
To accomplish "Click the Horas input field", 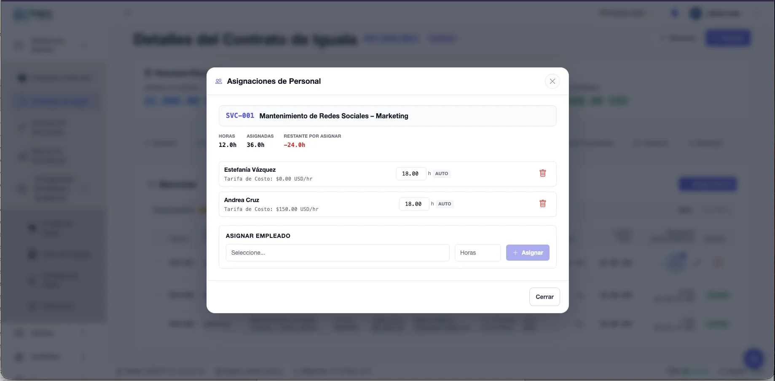I will click(477, 253).
